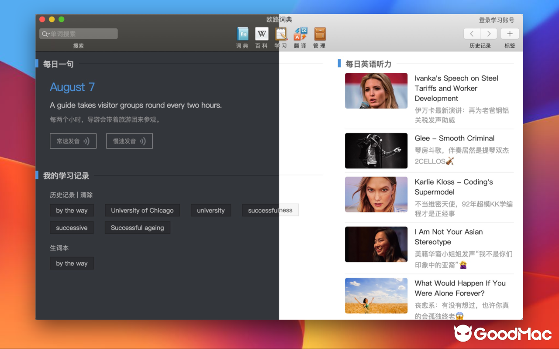Open the 词典 dictionary panel

(242, 37)
